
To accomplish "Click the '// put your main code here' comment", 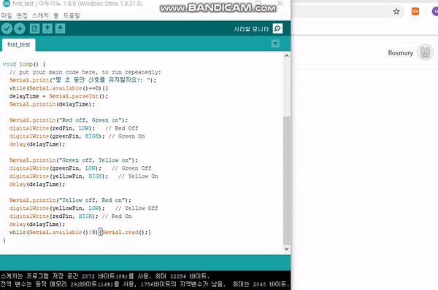I will click(x=85, y=72).
